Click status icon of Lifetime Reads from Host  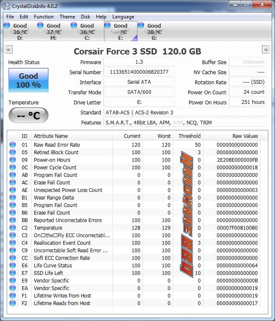13,303
